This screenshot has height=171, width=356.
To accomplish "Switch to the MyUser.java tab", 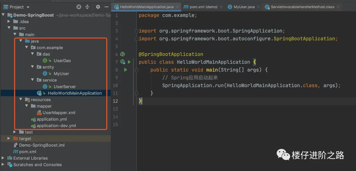I will click(244, 7).
